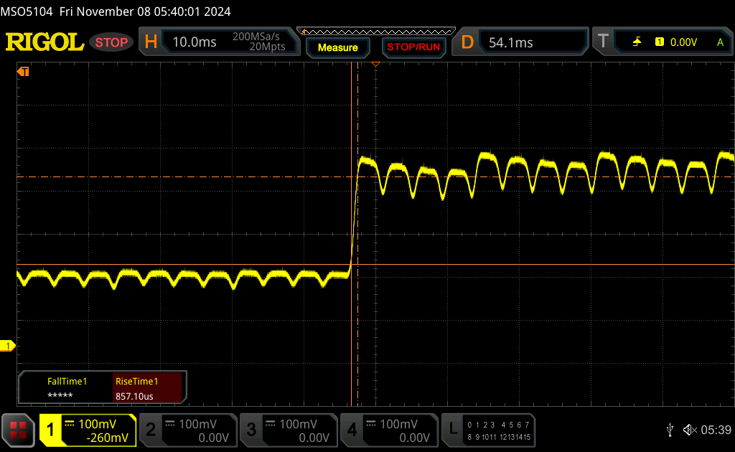Screen dimensions: 735x452
Task: Select the 54.1ms delay value
Action: tap(510, 42)
